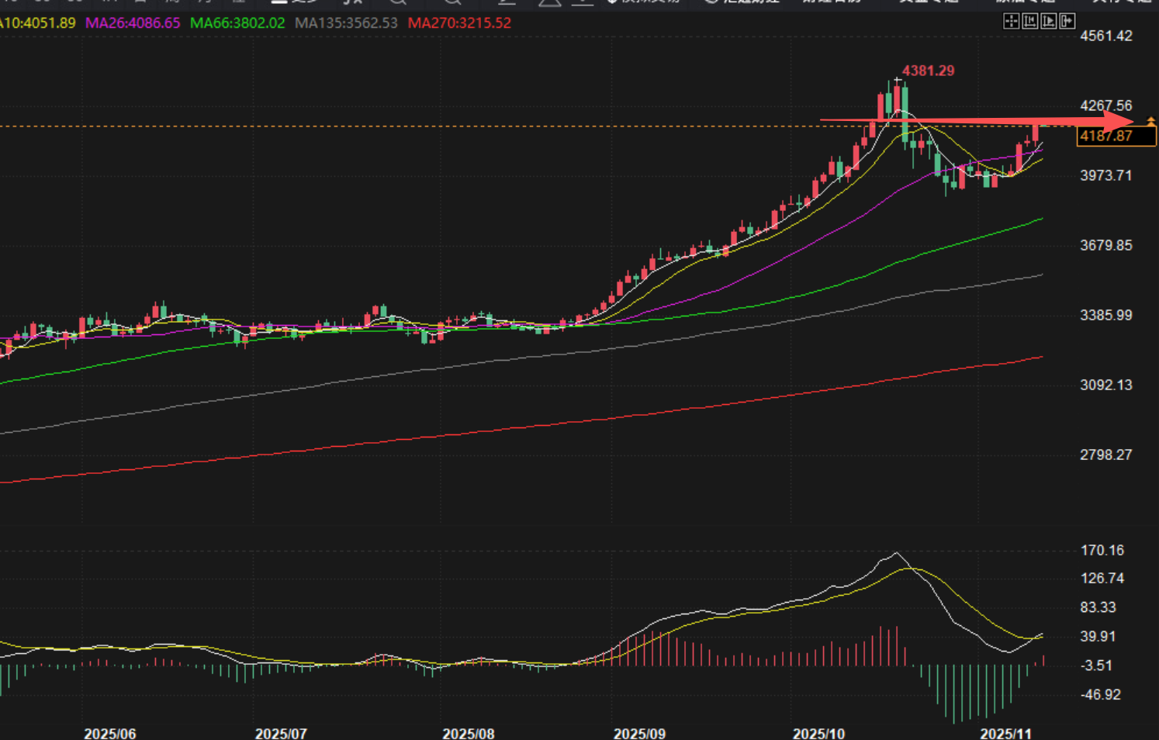
Task: Click the 2025/09 date on the time axis
Action: click(639, 733)
